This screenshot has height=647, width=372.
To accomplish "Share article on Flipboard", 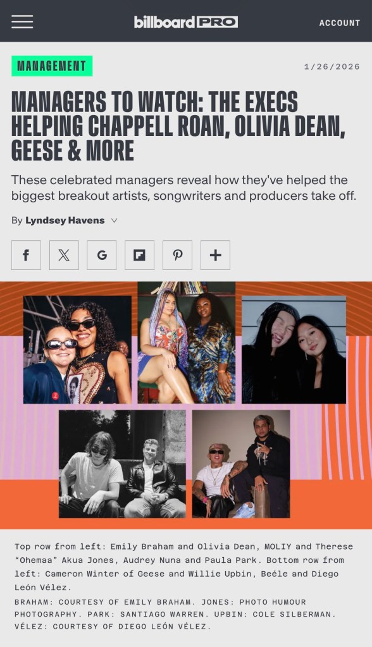I will pos(140,255).
